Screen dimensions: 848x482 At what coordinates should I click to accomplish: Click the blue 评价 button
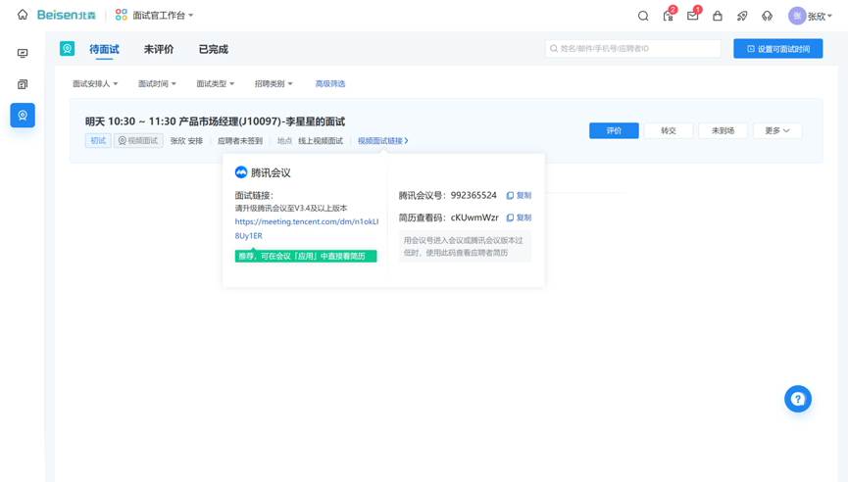click(x=614, y=130)
